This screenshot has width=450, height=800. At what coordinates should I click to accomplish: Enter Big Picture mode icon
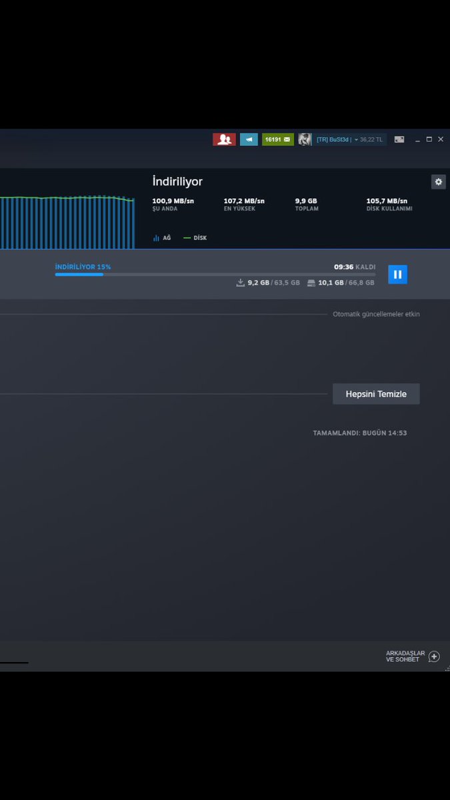coord(399,139)
